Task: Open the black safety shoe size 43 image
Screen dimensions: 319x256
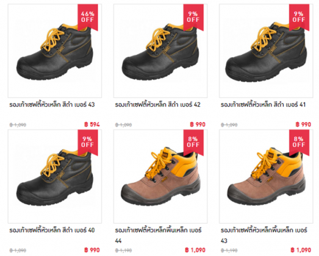Action: pyautogui.click(x=55, y=51)
